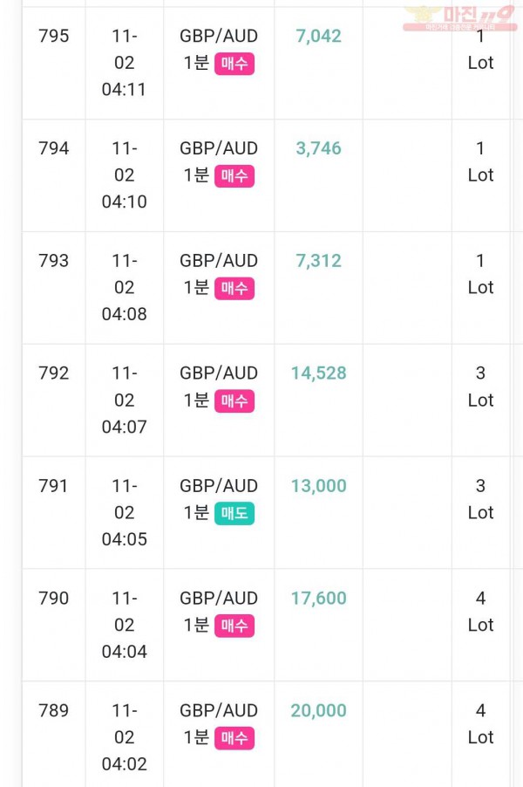Click the 매수 badge in row 794
Viewport: 523px width, 787px height.
(x=234, y=176)
